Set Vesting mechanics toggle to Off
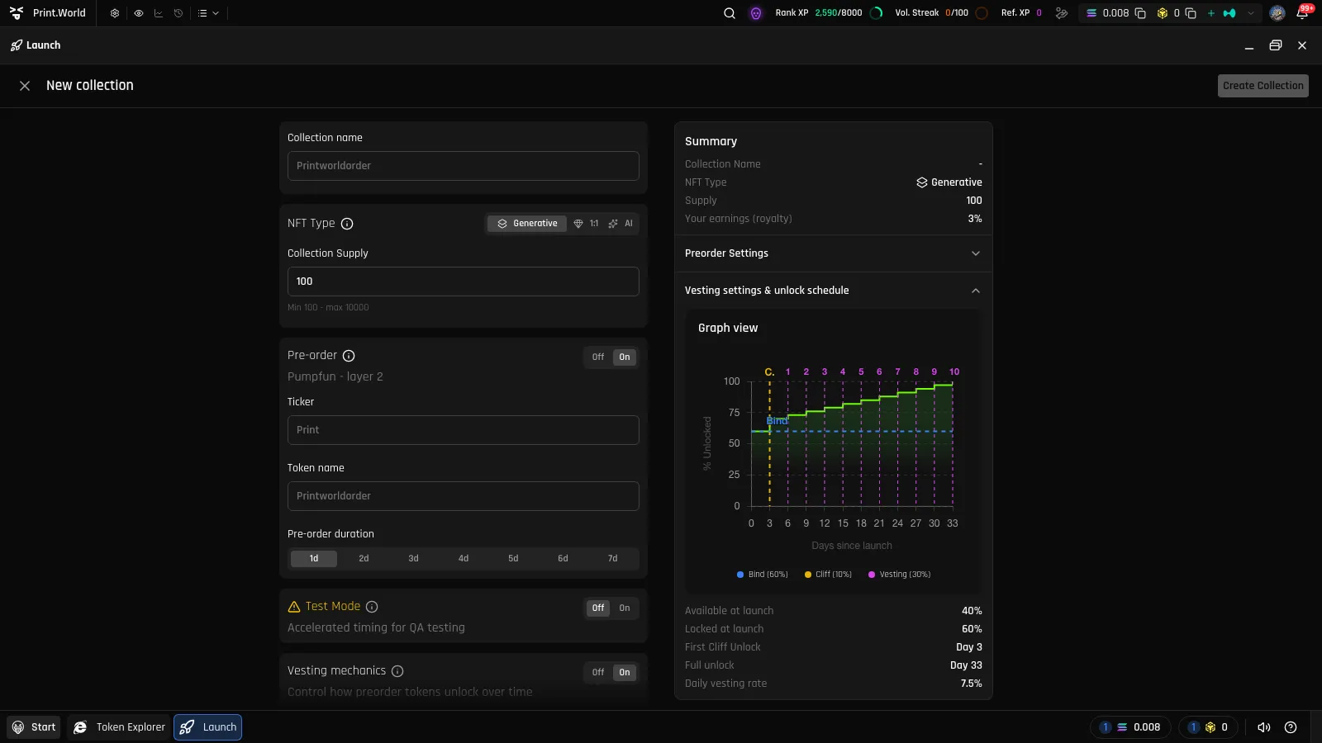Image resolution: width=1322 pixels, height=743 pixels. [598, 673]
